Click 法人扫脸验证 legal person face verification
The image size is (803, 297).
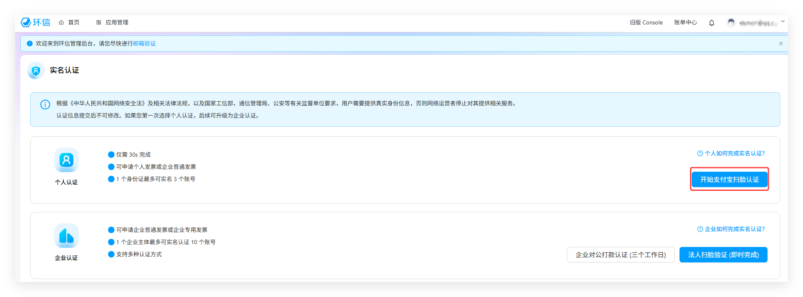point(723,255)
